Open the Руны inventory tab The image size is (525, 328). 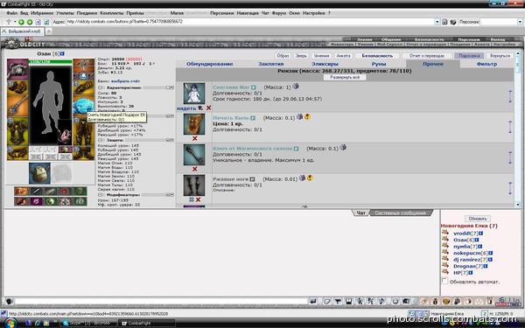point(379,64)
